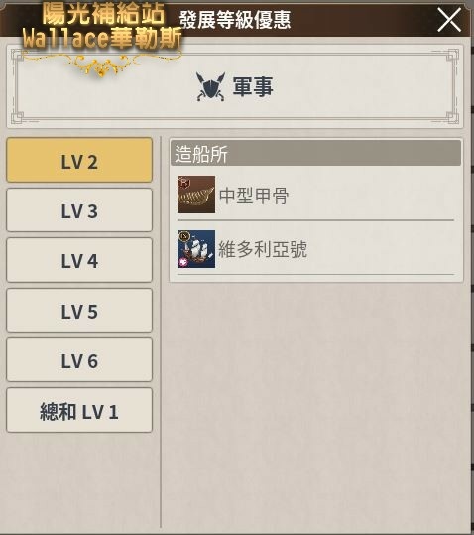Click the IX grade badge on the ship icon

point(184,236)
